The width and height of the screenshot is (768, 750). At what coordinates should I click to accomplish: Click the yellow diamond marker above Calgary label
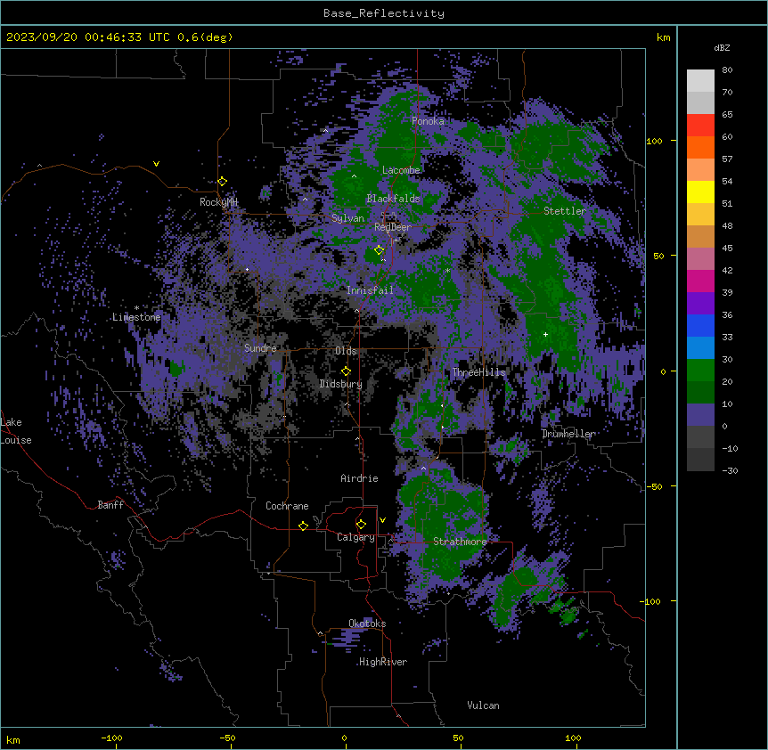click(361, 525)
